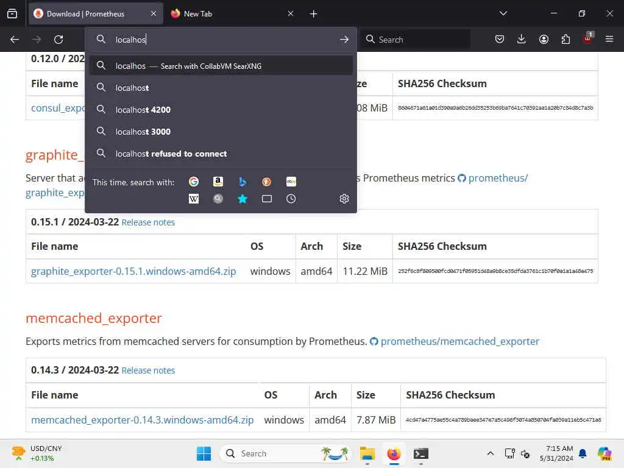Click the graphite_exporter SHA256 checksum value
This screenshot has width=624, height=468.
click(x=495, y=271)
